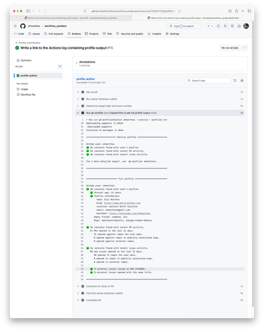Click the filter jobs icon in sidebar

(x=60, y=66)
